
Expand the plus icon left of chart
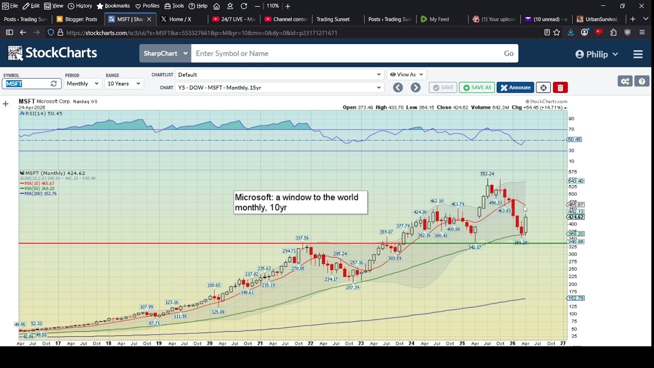coord(6,104)
